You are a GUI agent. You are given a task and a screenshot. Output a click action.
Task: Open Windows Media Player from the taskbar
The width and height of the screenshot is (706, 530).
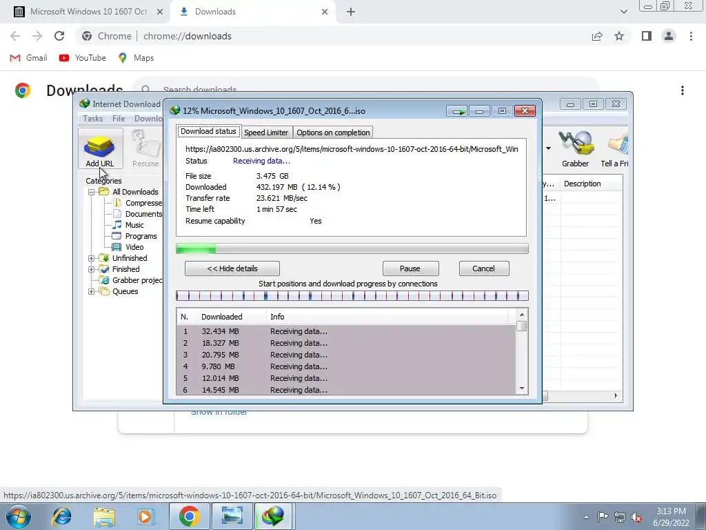tap(146, 516)
